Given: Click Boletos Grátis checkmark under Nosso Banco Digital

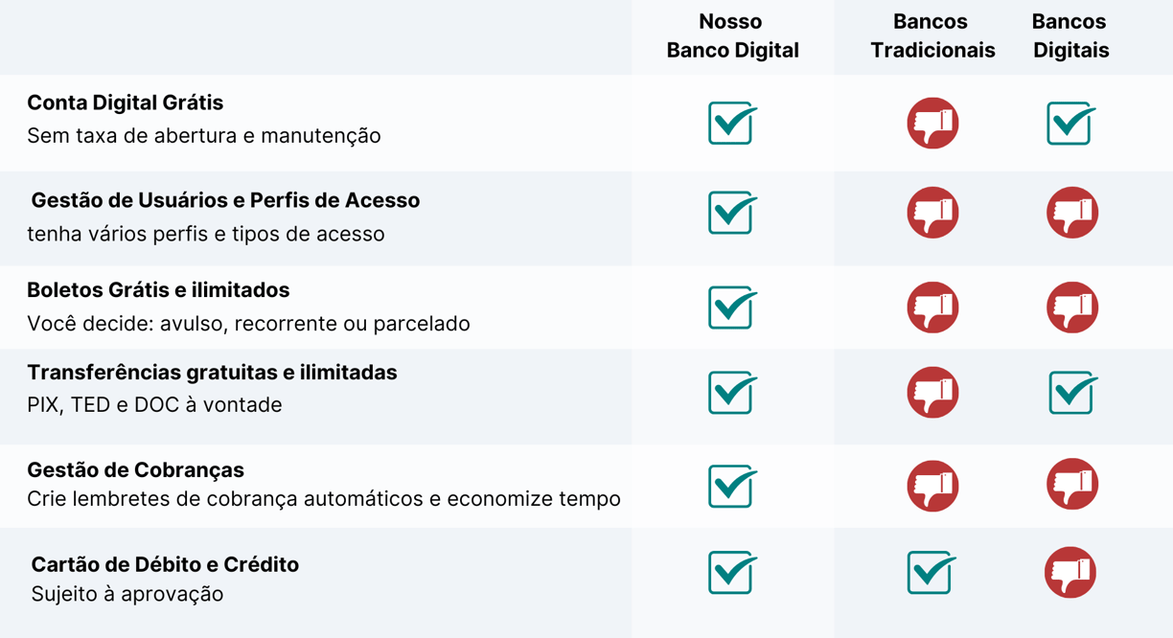Looking at the screenshot, I should [x=733, y=307].
